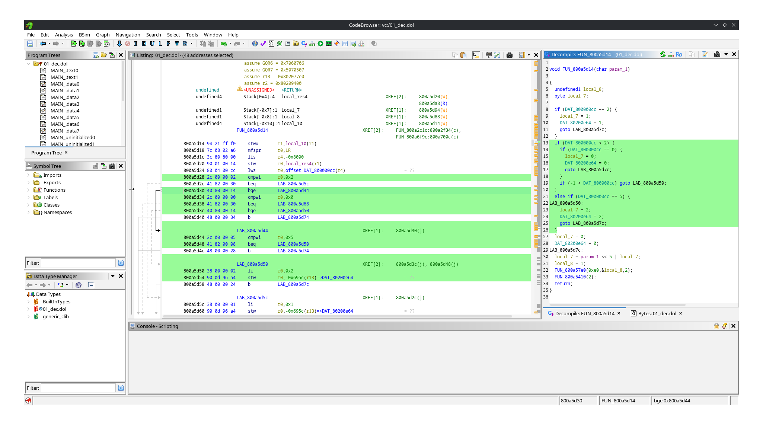
Task: Toggle the Console scroll lock icon
Action: coord(716,326)
